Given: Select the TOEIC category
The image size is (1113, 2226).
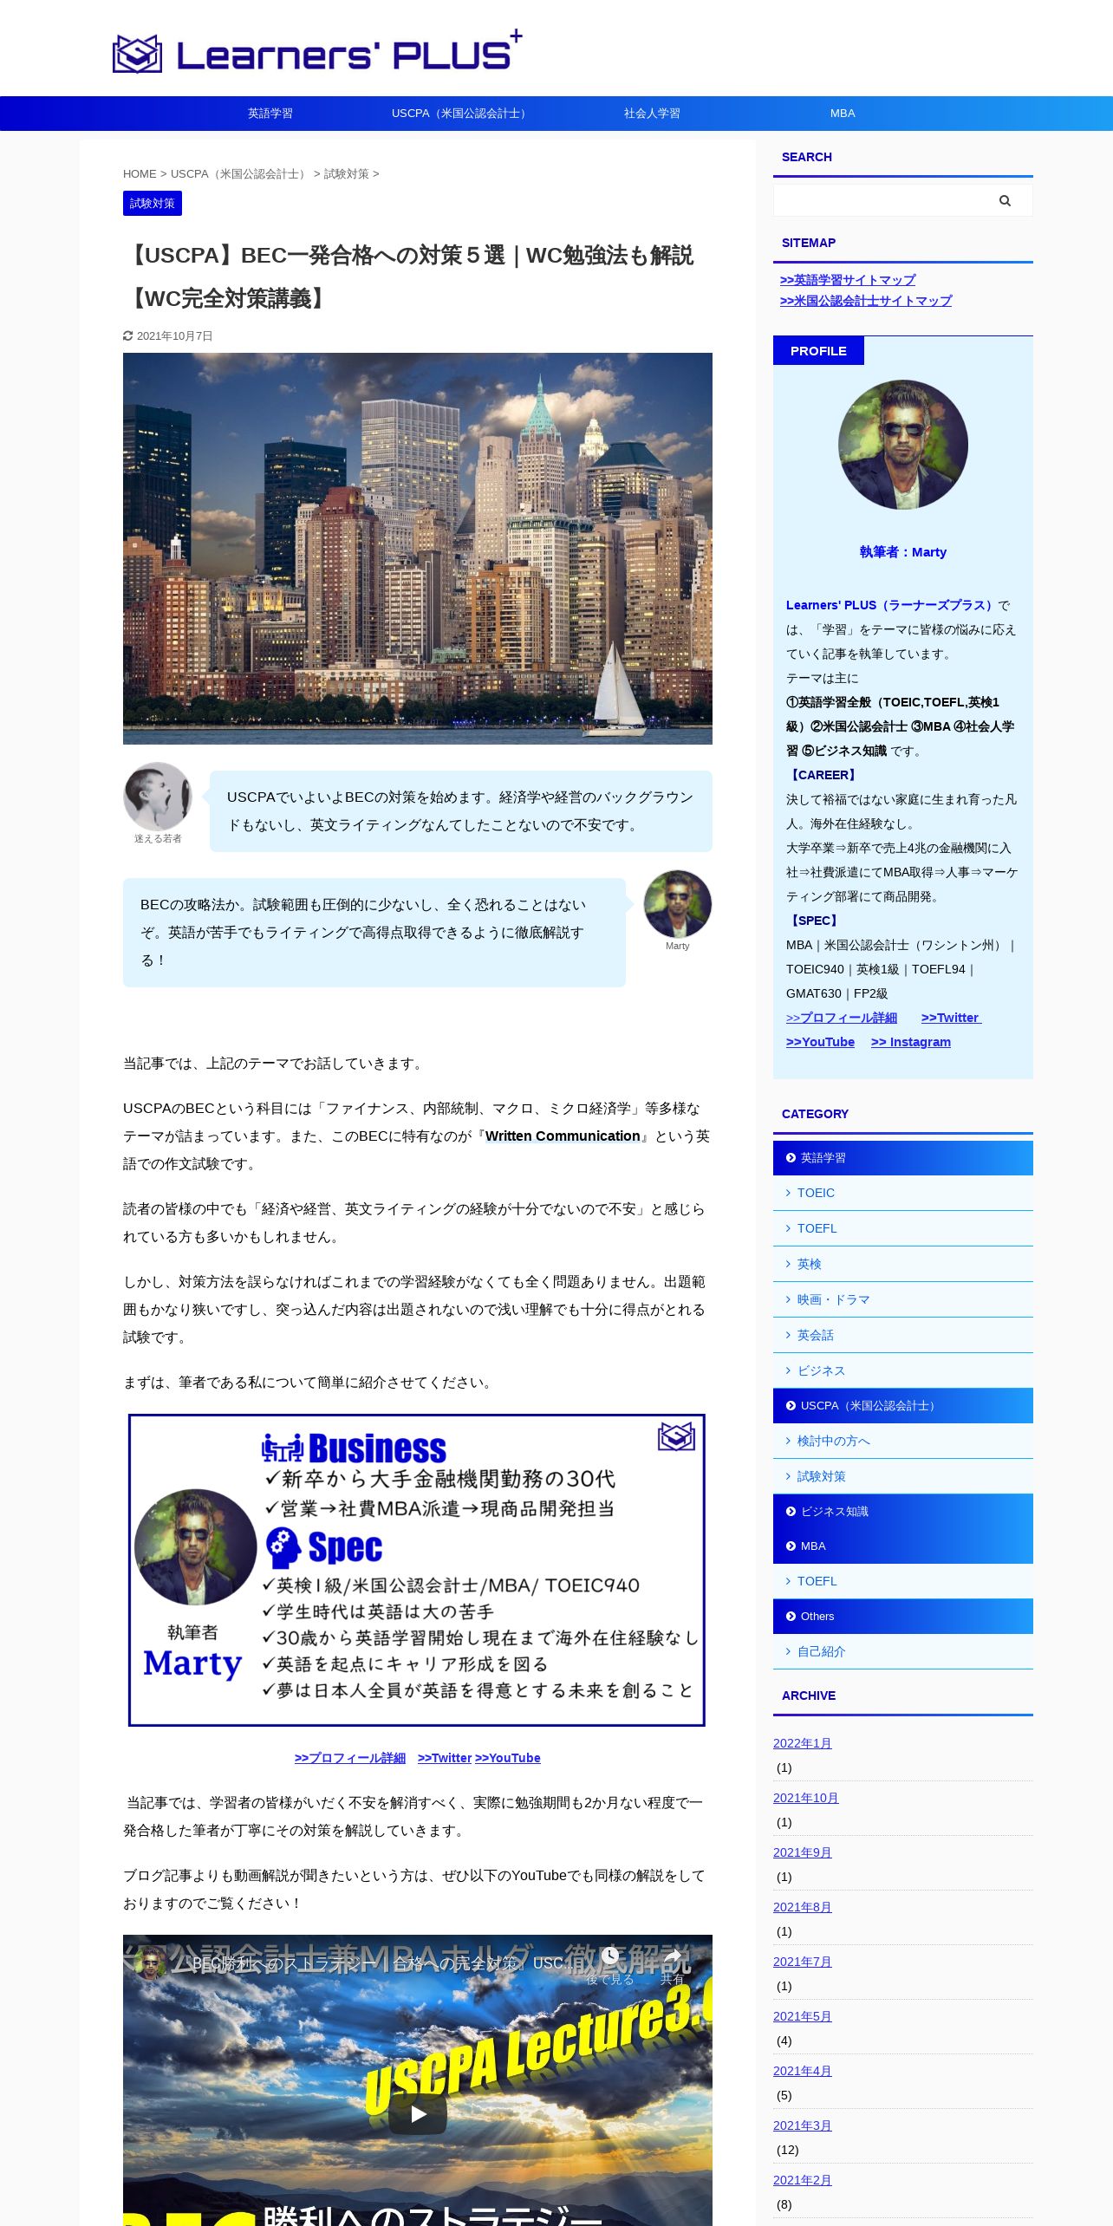Looking at the screenshot, I should [903, 1193].
